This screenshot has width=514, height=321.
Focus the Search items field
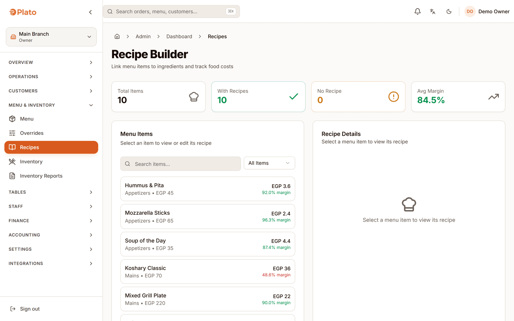pyautogui.click(x=181, y=164)
